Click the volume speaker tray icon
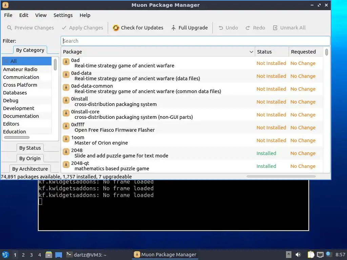 click(298, 255)
